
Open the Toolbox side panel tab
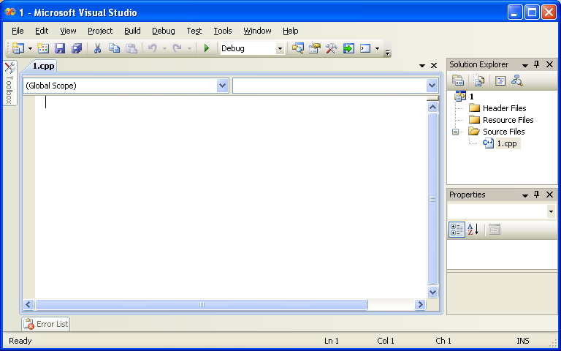click(x=10, y=83)
